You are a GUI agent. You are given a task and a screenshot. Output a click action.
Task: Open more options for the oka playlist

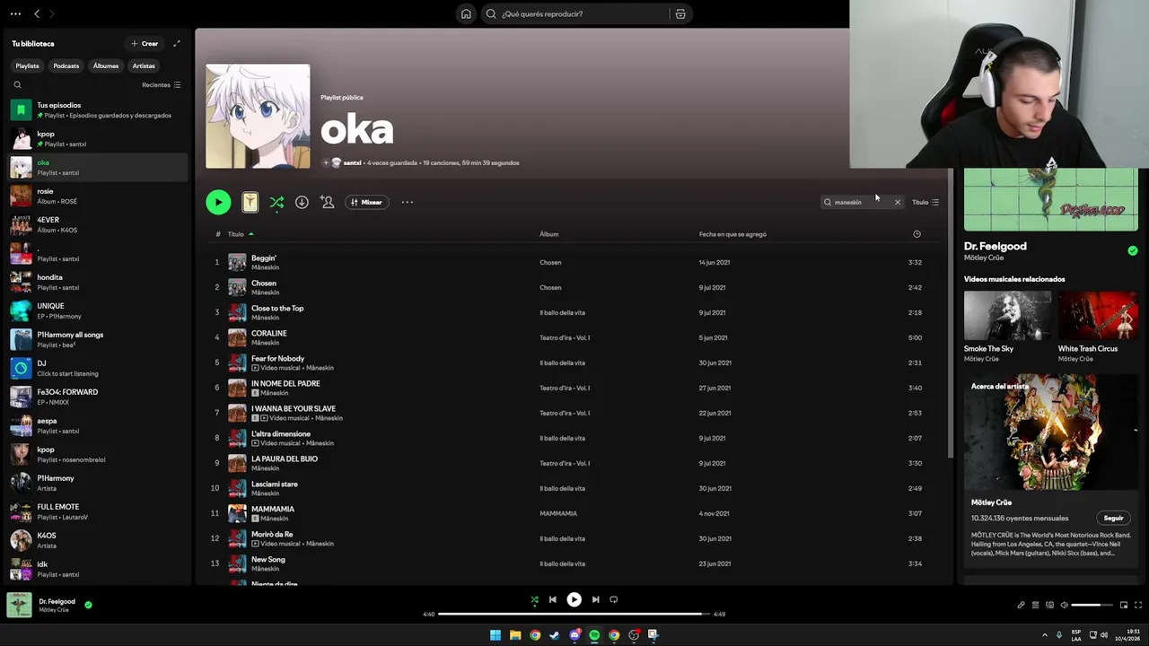[407, 202]
